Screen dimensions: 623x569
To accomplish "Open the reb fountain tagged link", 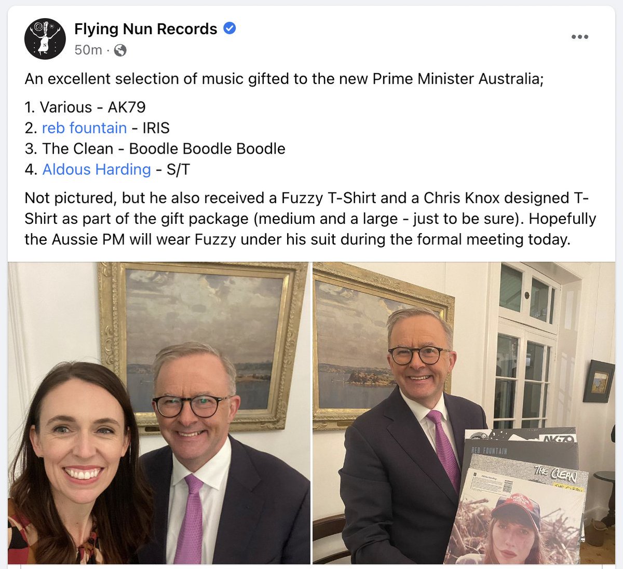I will click(85, 128).
